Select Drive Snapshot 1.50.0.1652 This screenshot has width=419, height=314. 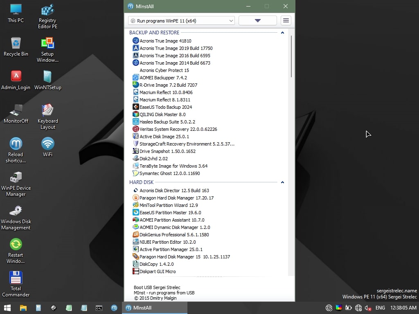pos(167,151)
